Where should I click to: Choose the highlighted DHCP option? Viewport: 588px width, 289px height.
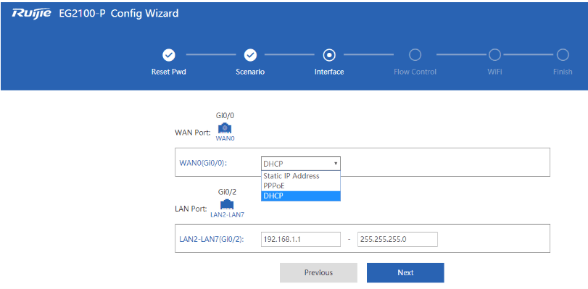(x=301, y=196)
